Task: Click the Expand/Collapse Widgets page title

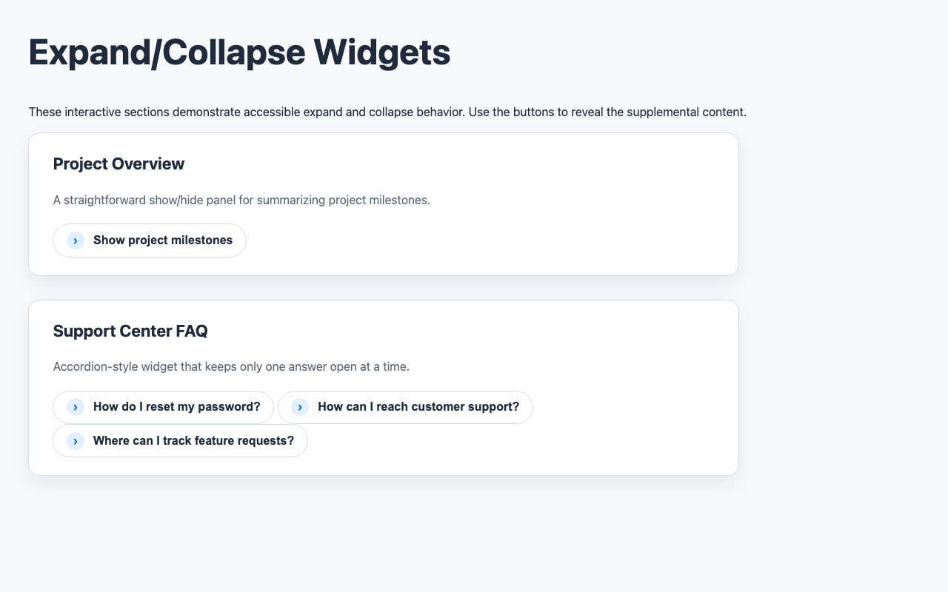Action: [238, 52]
